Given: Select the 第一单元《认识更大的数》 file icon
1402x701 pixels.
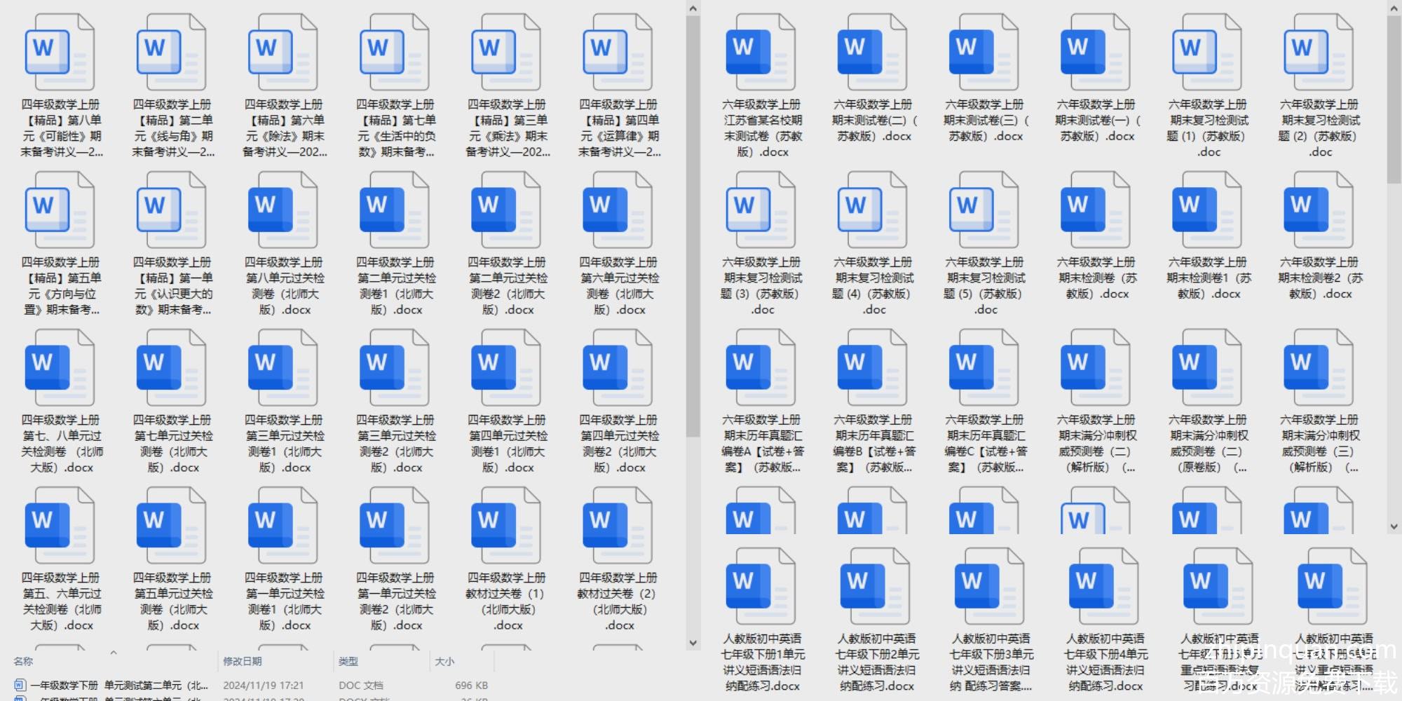Looking at the screenshot, I should (171, 210).
